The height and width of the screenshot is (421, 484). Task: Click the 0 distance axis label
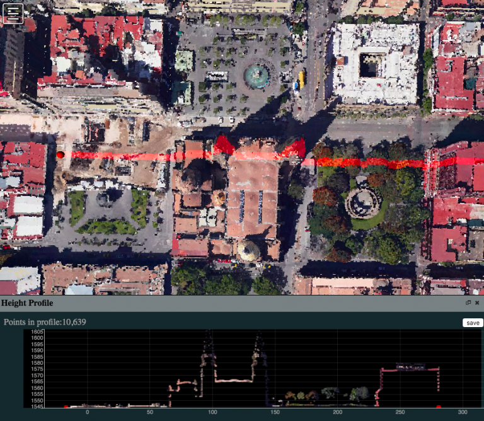(x=88, y=412)
